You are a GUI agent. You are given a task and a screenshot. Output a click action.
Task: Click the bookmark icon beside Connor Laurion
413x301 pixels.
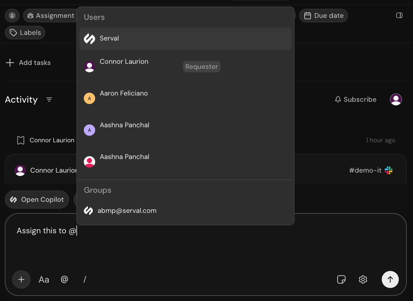21,140
